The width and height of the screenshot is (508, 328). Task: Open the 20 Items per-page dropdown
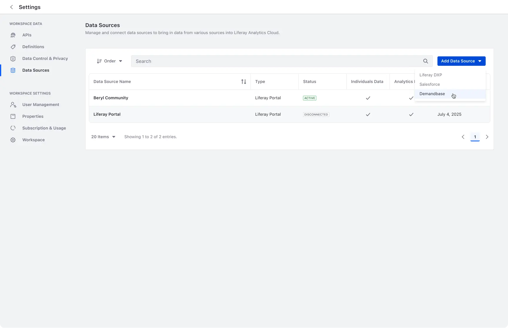[x=103, y=137]
